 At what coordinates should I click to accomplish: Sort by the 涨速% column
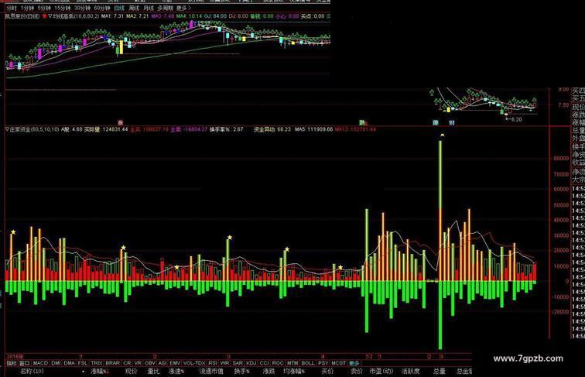click(176, 372)
